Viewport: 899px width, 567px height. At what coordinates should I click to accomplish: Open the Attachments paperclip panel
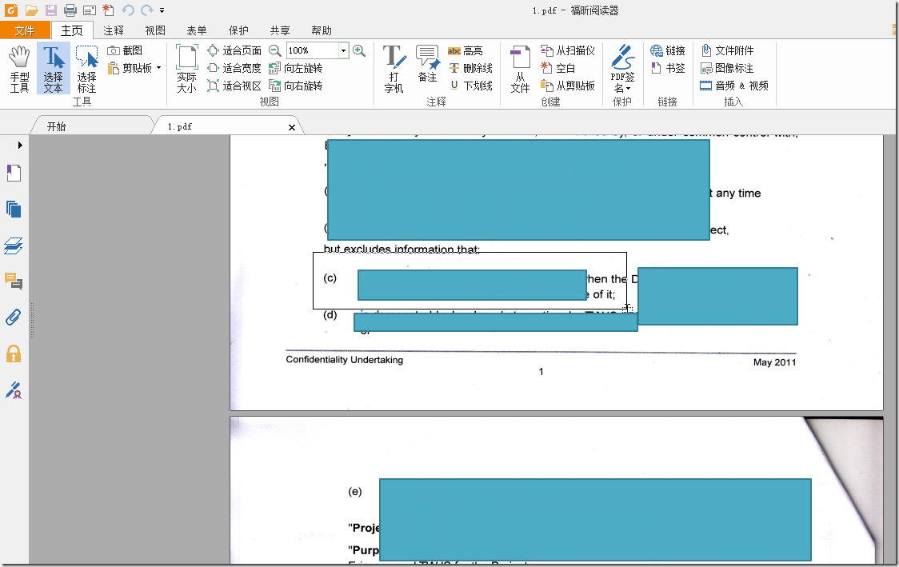click(x=14, y=317)
